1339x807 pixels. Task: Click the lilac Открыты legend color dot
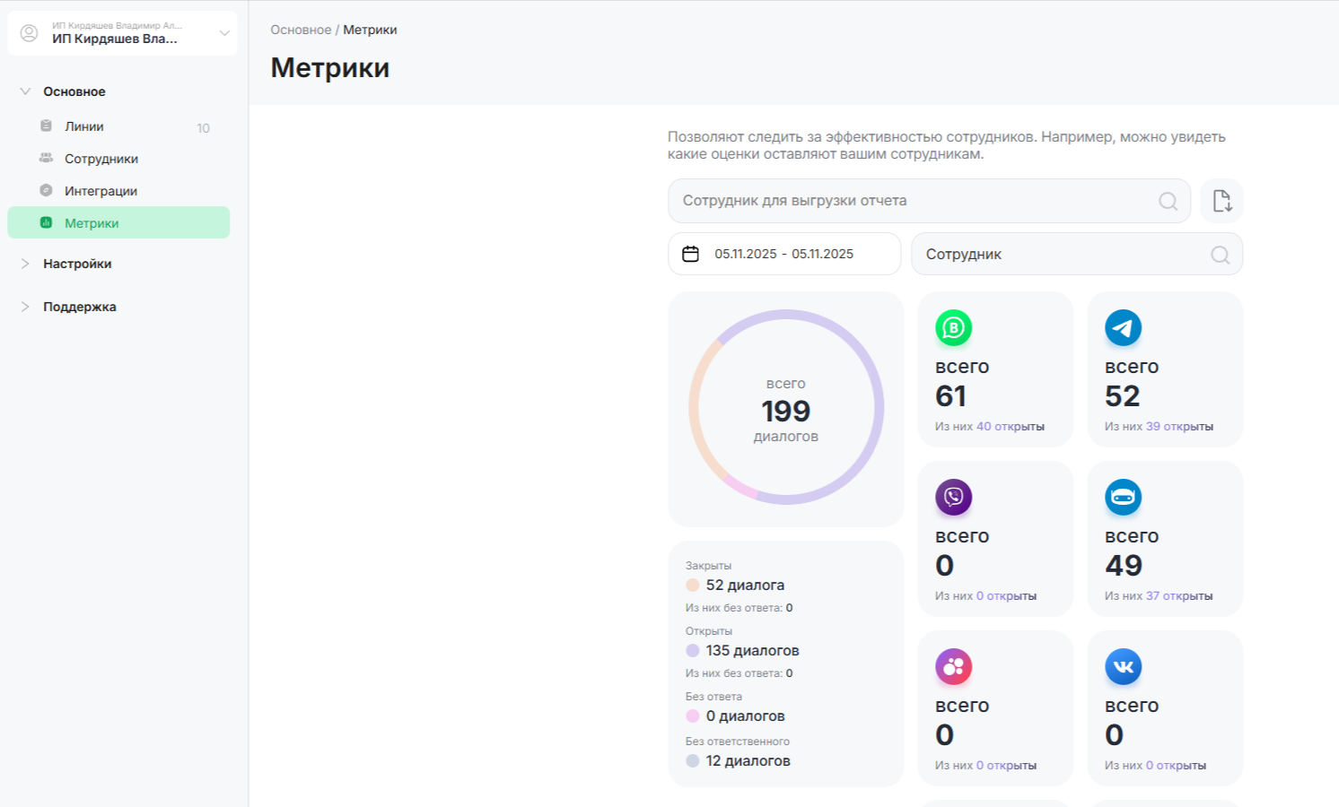693,650
